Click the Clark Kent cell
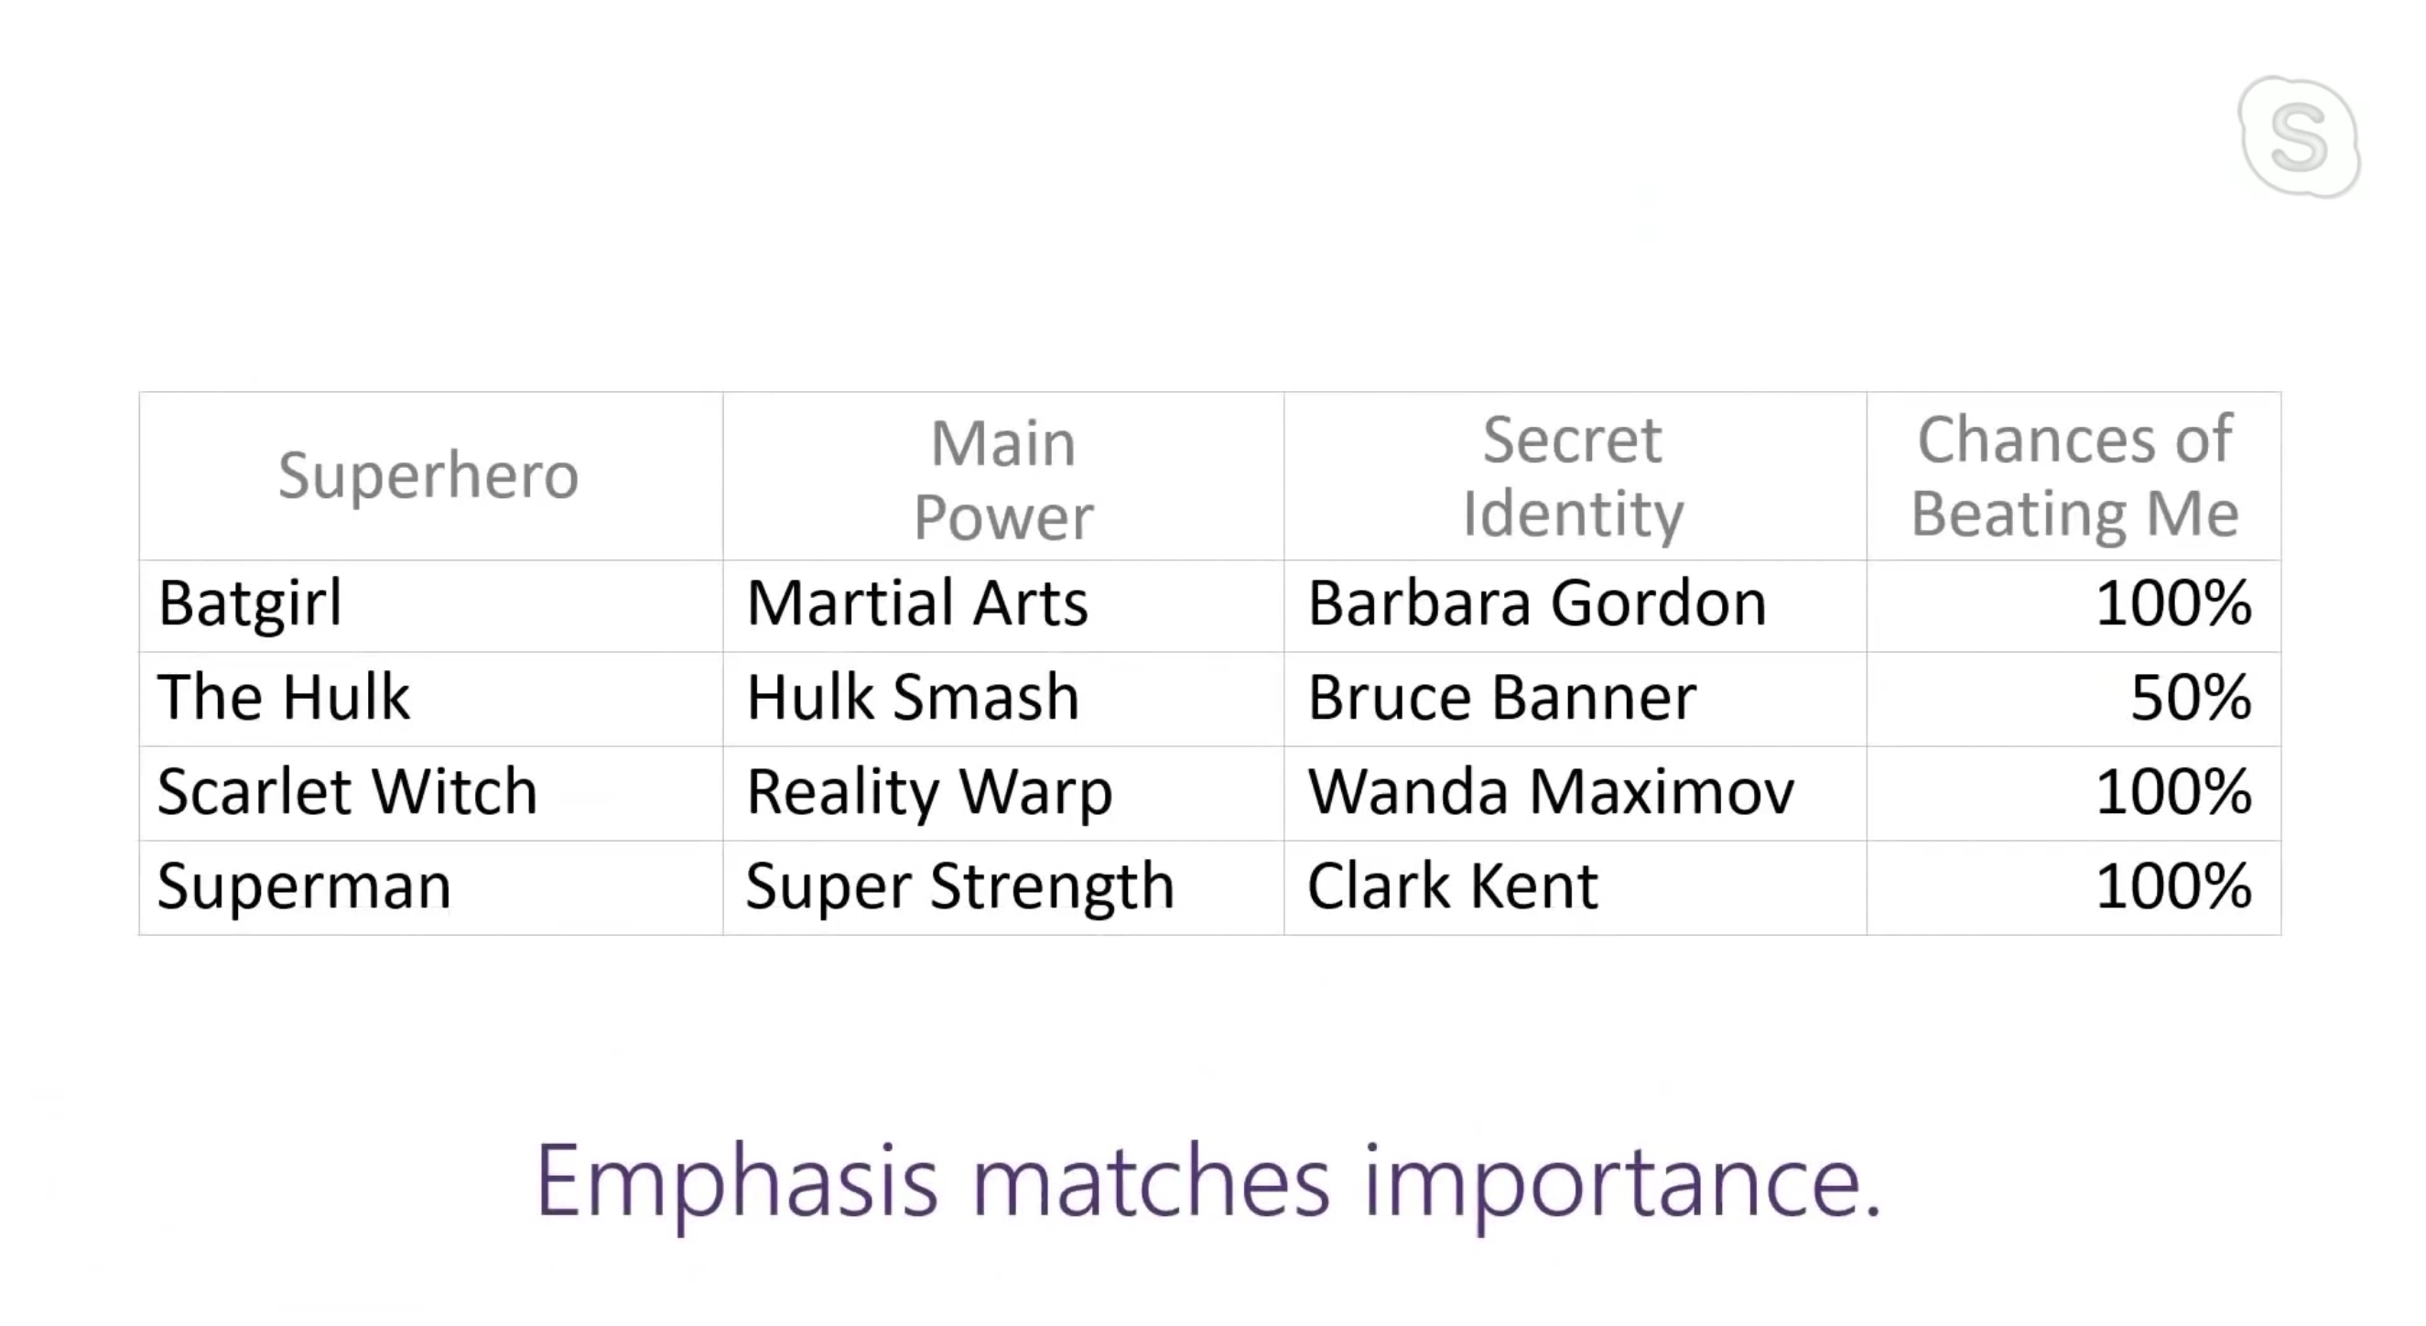The image size is (2426, 1326). point(1576,887)
